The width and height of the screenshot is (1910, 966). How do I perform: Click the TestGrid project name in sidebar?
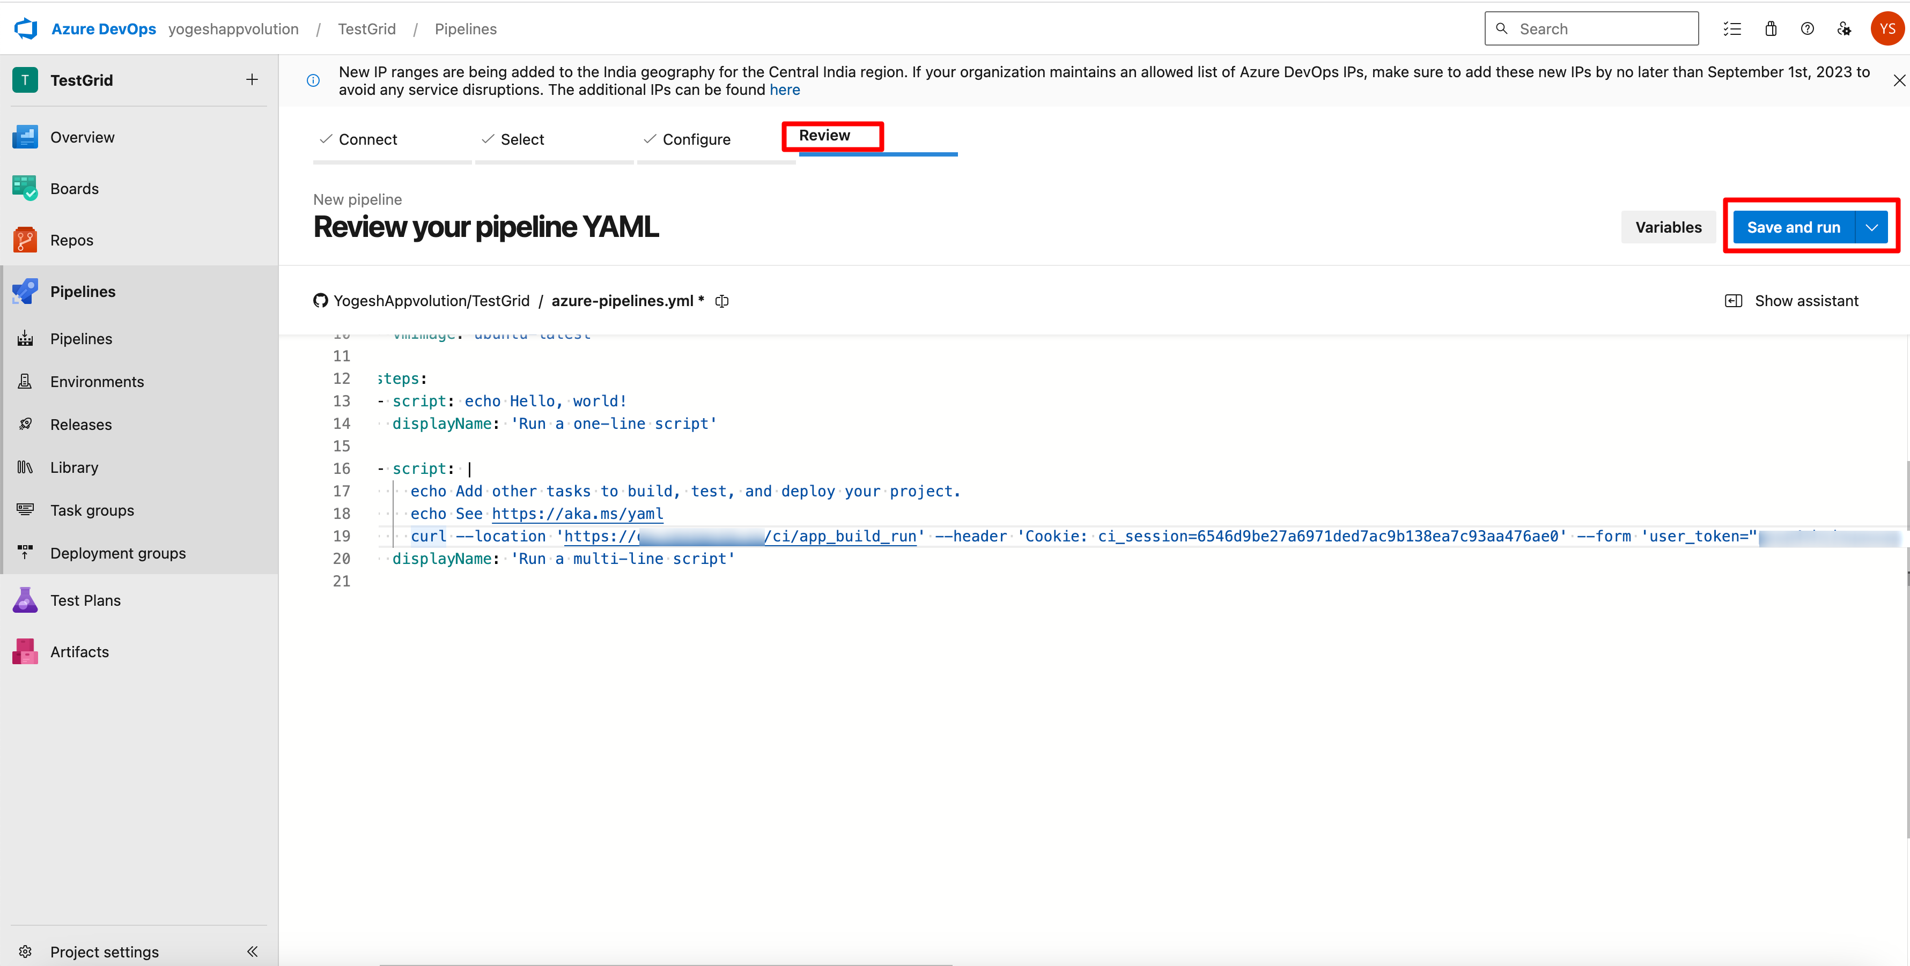tap(82, 80)
